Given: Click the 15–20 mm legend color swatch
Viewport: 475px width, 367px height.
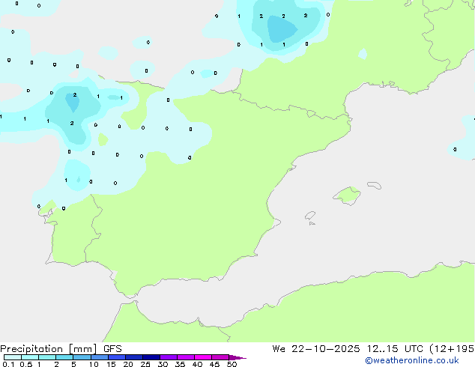Looking at the screenshot, I should click(116, 357).
